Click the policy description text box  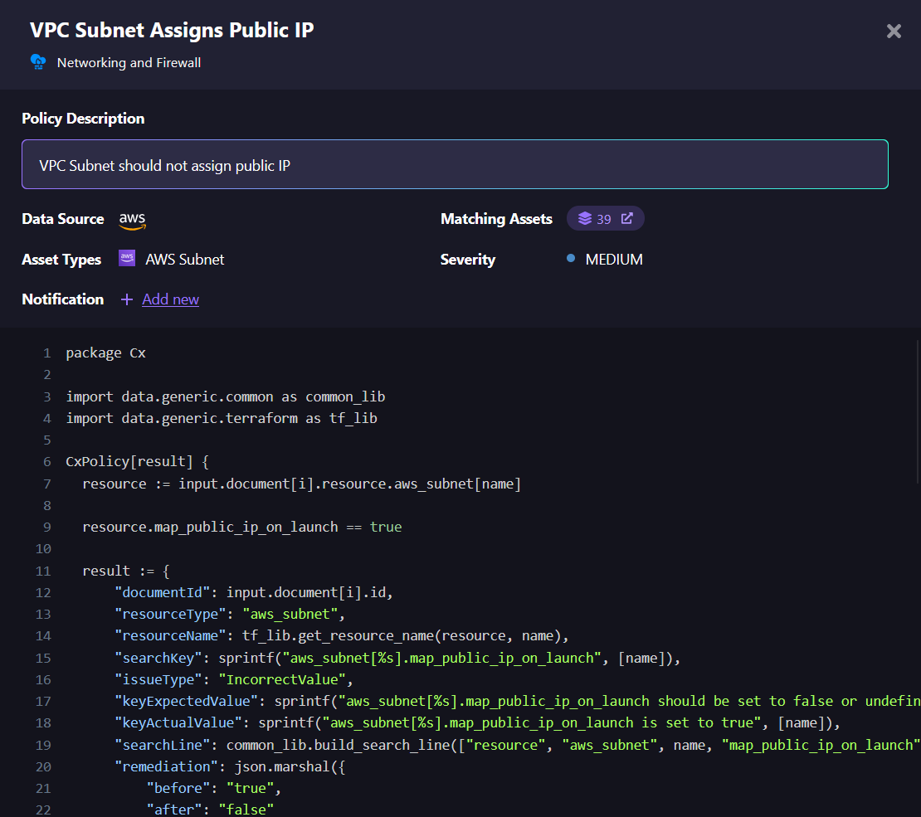[x=455, y=164]
